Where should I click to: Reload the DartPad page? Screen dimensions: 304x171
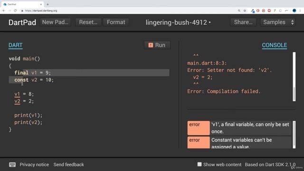click(x=15, y=10)
